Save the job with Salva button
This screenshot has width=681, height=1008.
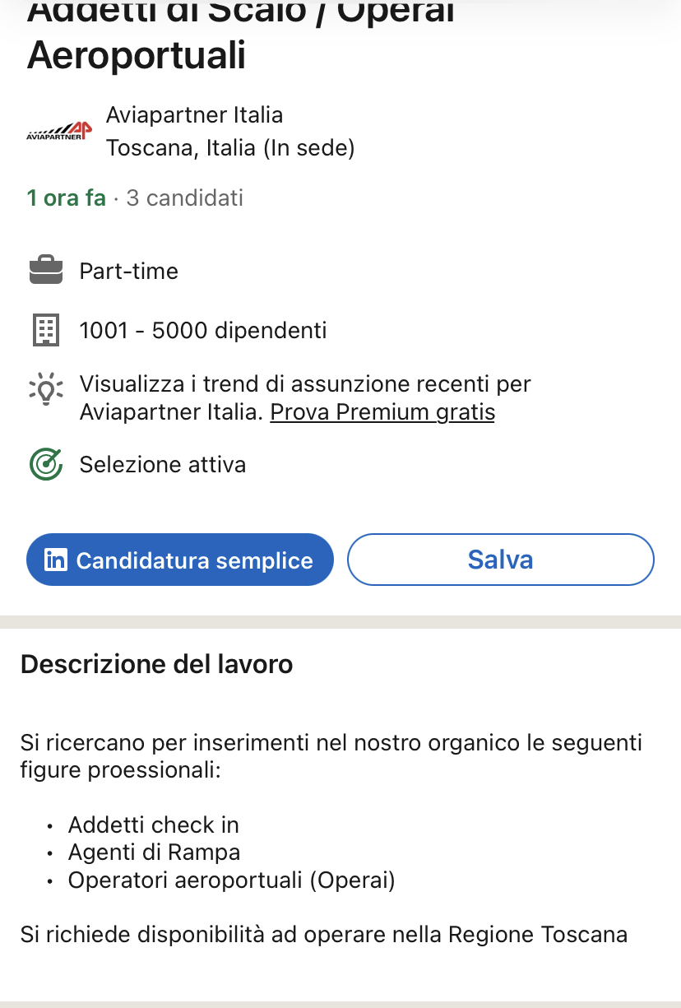click(x=500, y=560)
